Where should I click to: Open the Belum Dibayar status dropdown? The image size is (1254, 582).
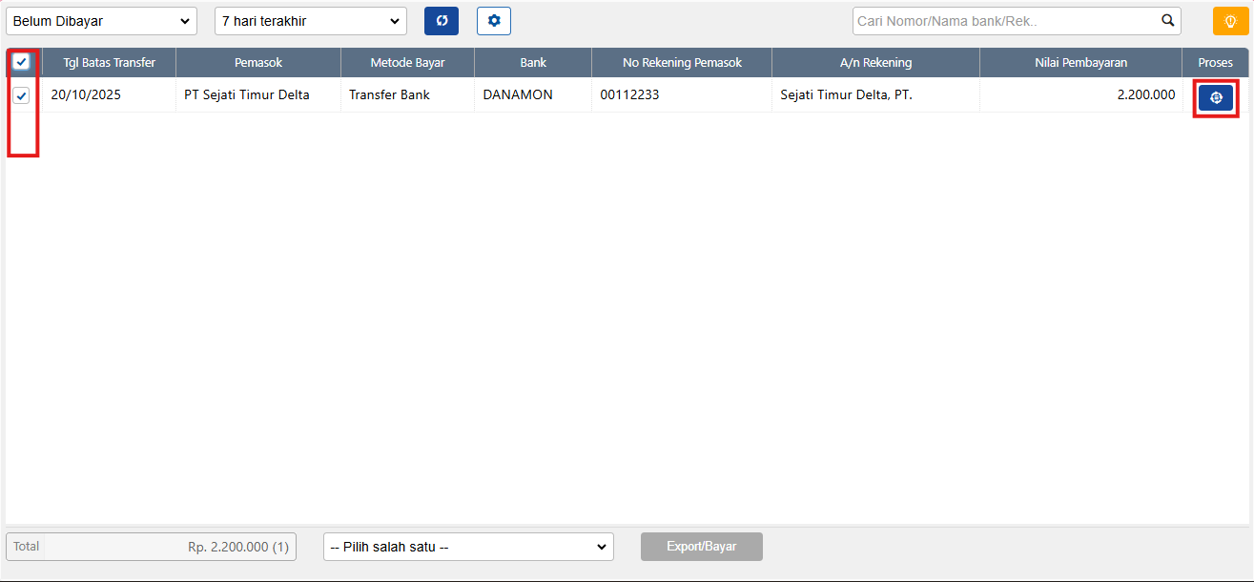(101, 21)
